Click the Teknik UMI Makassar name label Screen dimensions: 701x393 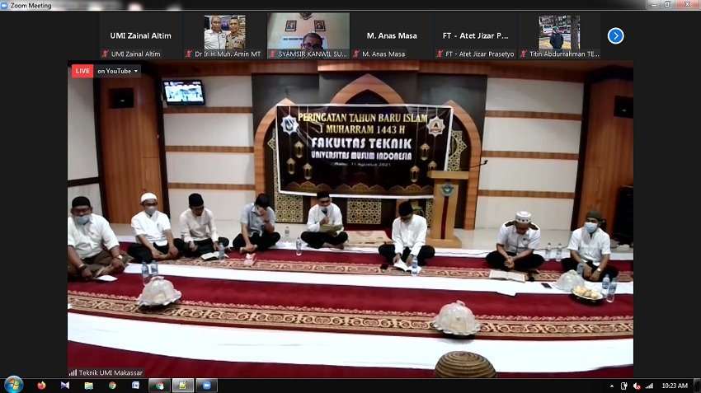[x=111, y=372]
